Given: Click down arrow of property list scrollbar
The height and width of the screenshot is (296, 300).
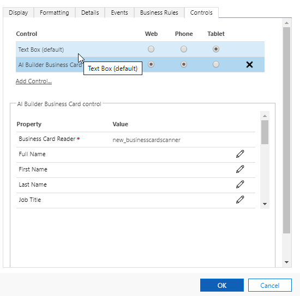Looking at the screenshot, I should (265, 204).
